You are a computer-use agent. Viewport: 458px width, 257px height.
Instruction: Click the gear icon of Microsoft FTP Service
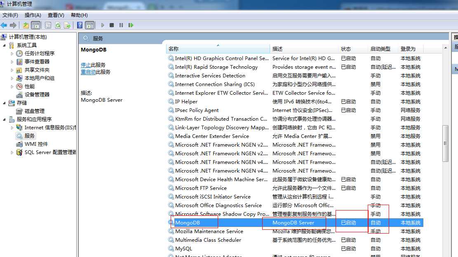tap(171, 188)
